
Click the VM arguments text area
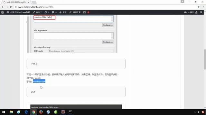[74, 36]
